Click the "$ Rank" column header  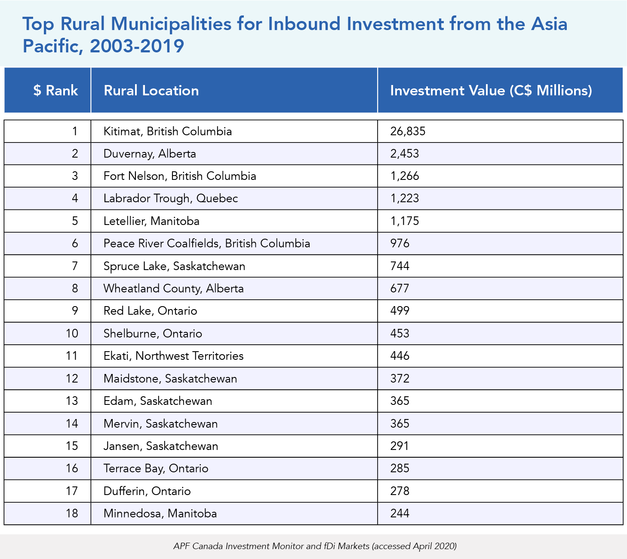55,91
